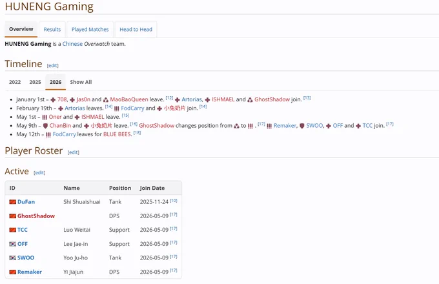Open the Played Matches tab
The height and width of the screenshot is (284, 439).
(x=90, y=30)
